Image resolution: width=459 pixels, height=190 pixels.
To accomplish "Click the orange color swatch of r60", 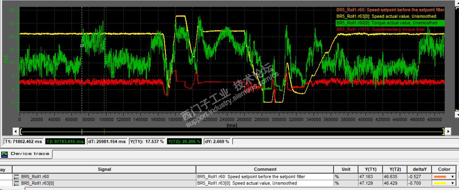I will 440,177.
